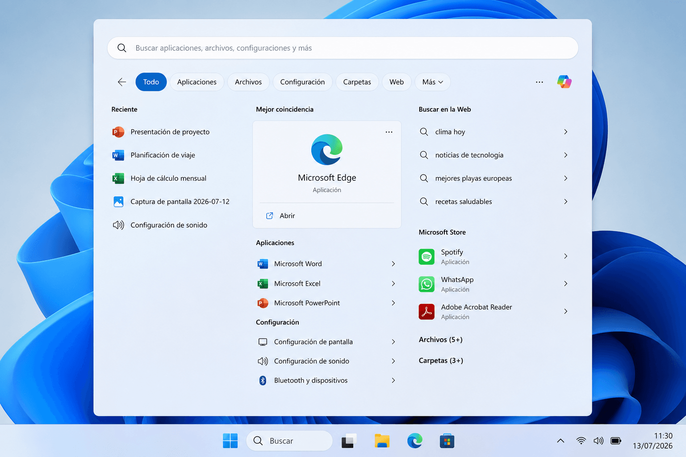Open WhatsApp store result
Image resolution: width=686 pixels, height=457 pixels.
494,284
